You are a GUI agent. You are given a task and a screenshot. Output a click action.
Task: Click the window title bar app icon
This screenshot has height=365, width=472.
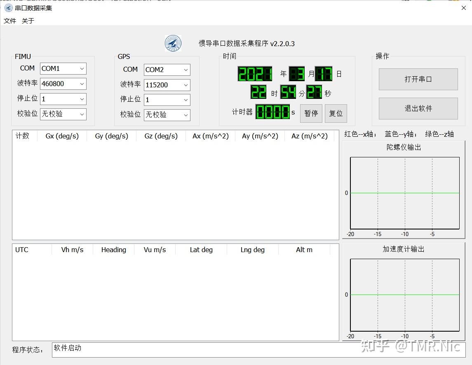point(8,8)
